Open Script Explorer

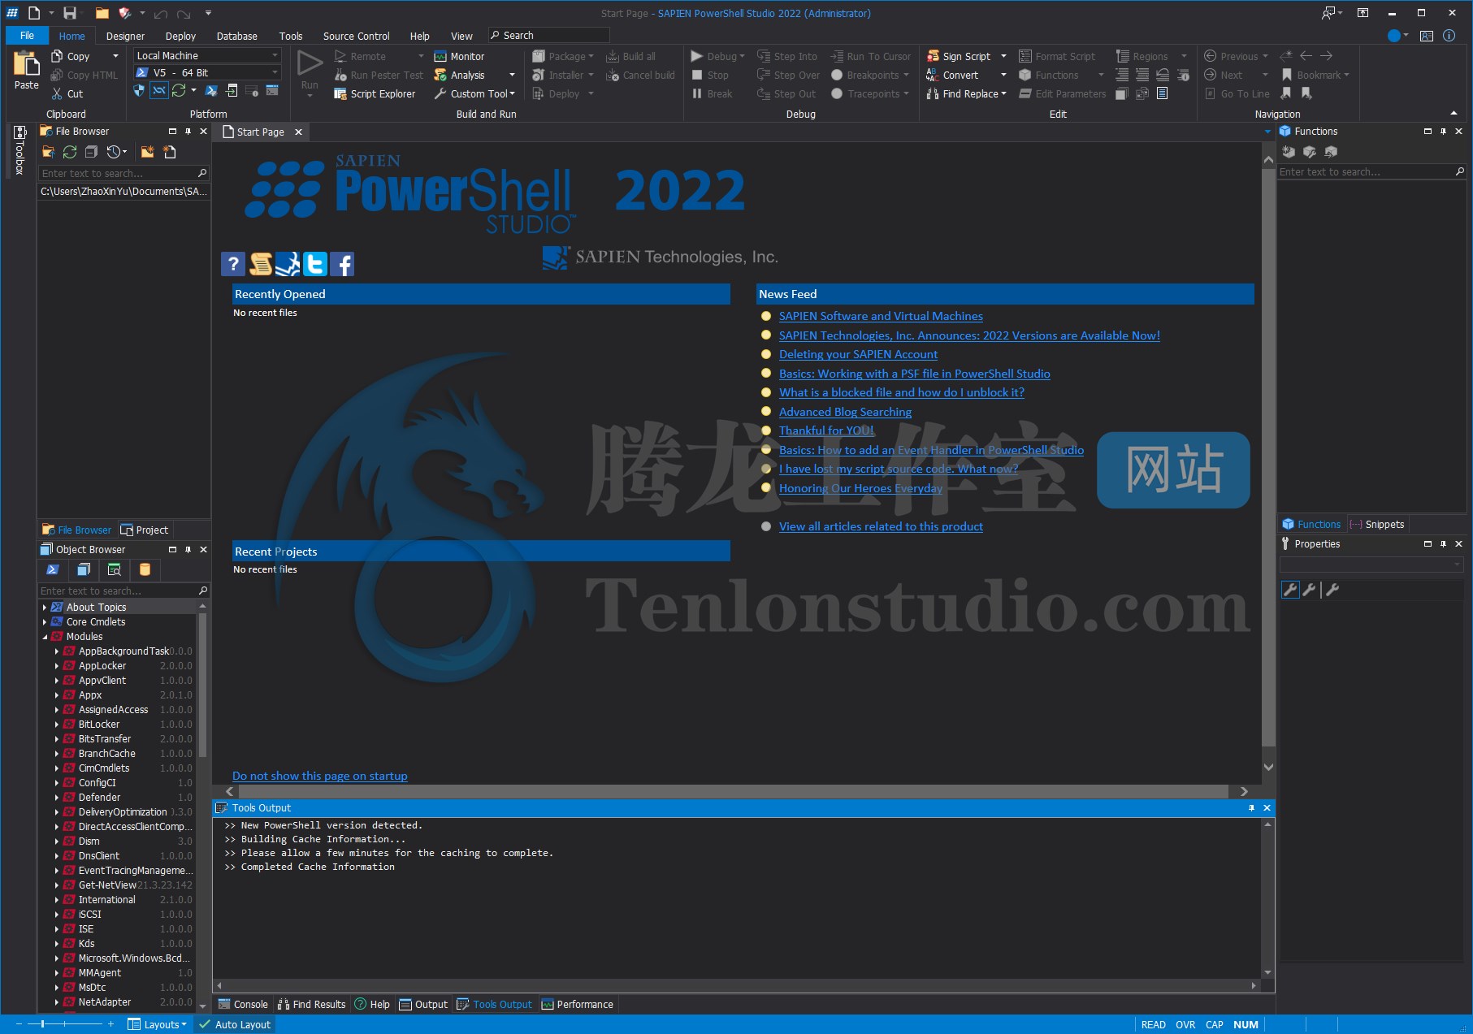[x=375, y=93]
